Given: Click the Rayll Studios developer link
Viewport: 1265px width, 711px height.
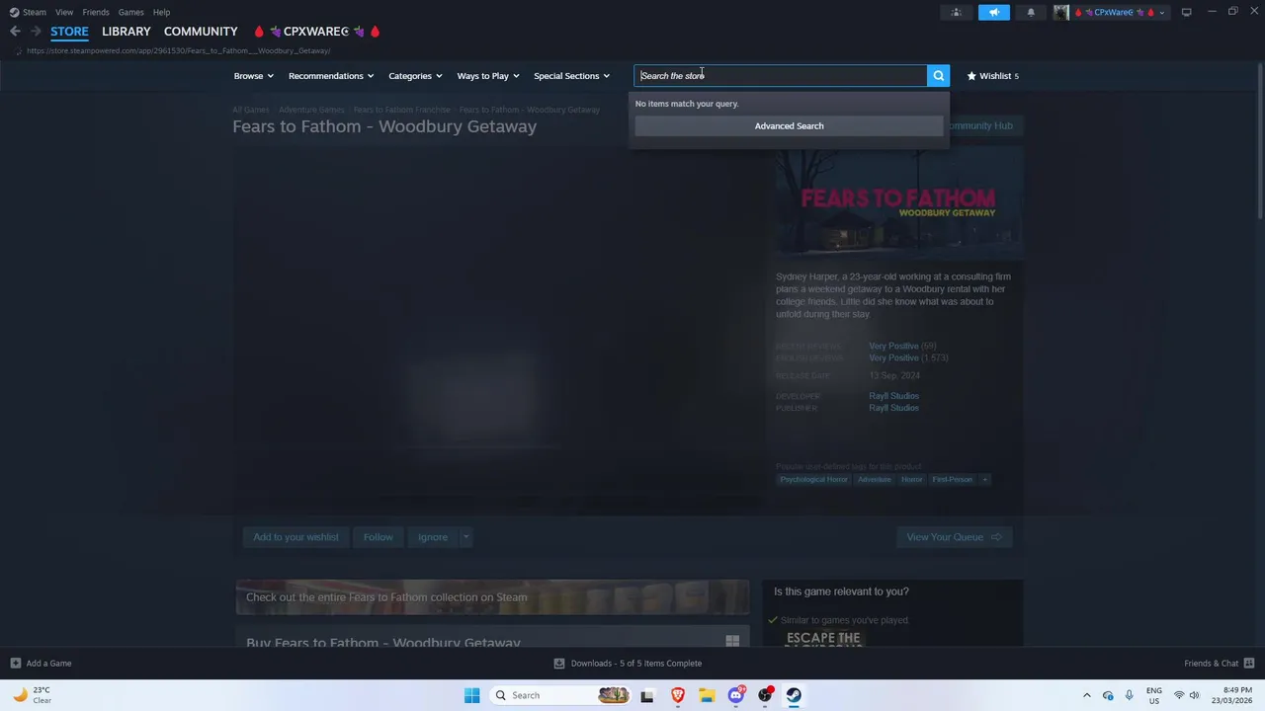Looking at the screenshot, I should [x=893, y=396].
